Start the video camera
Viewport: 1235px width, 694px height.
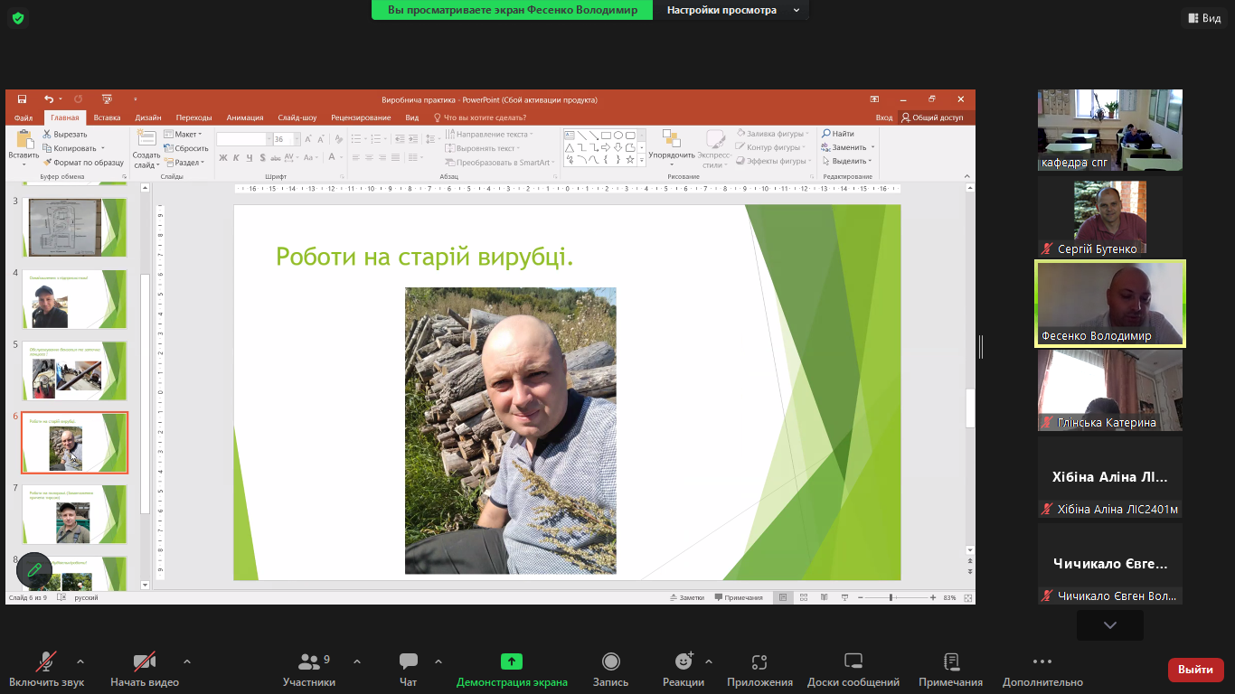click(x=144, y=662)
